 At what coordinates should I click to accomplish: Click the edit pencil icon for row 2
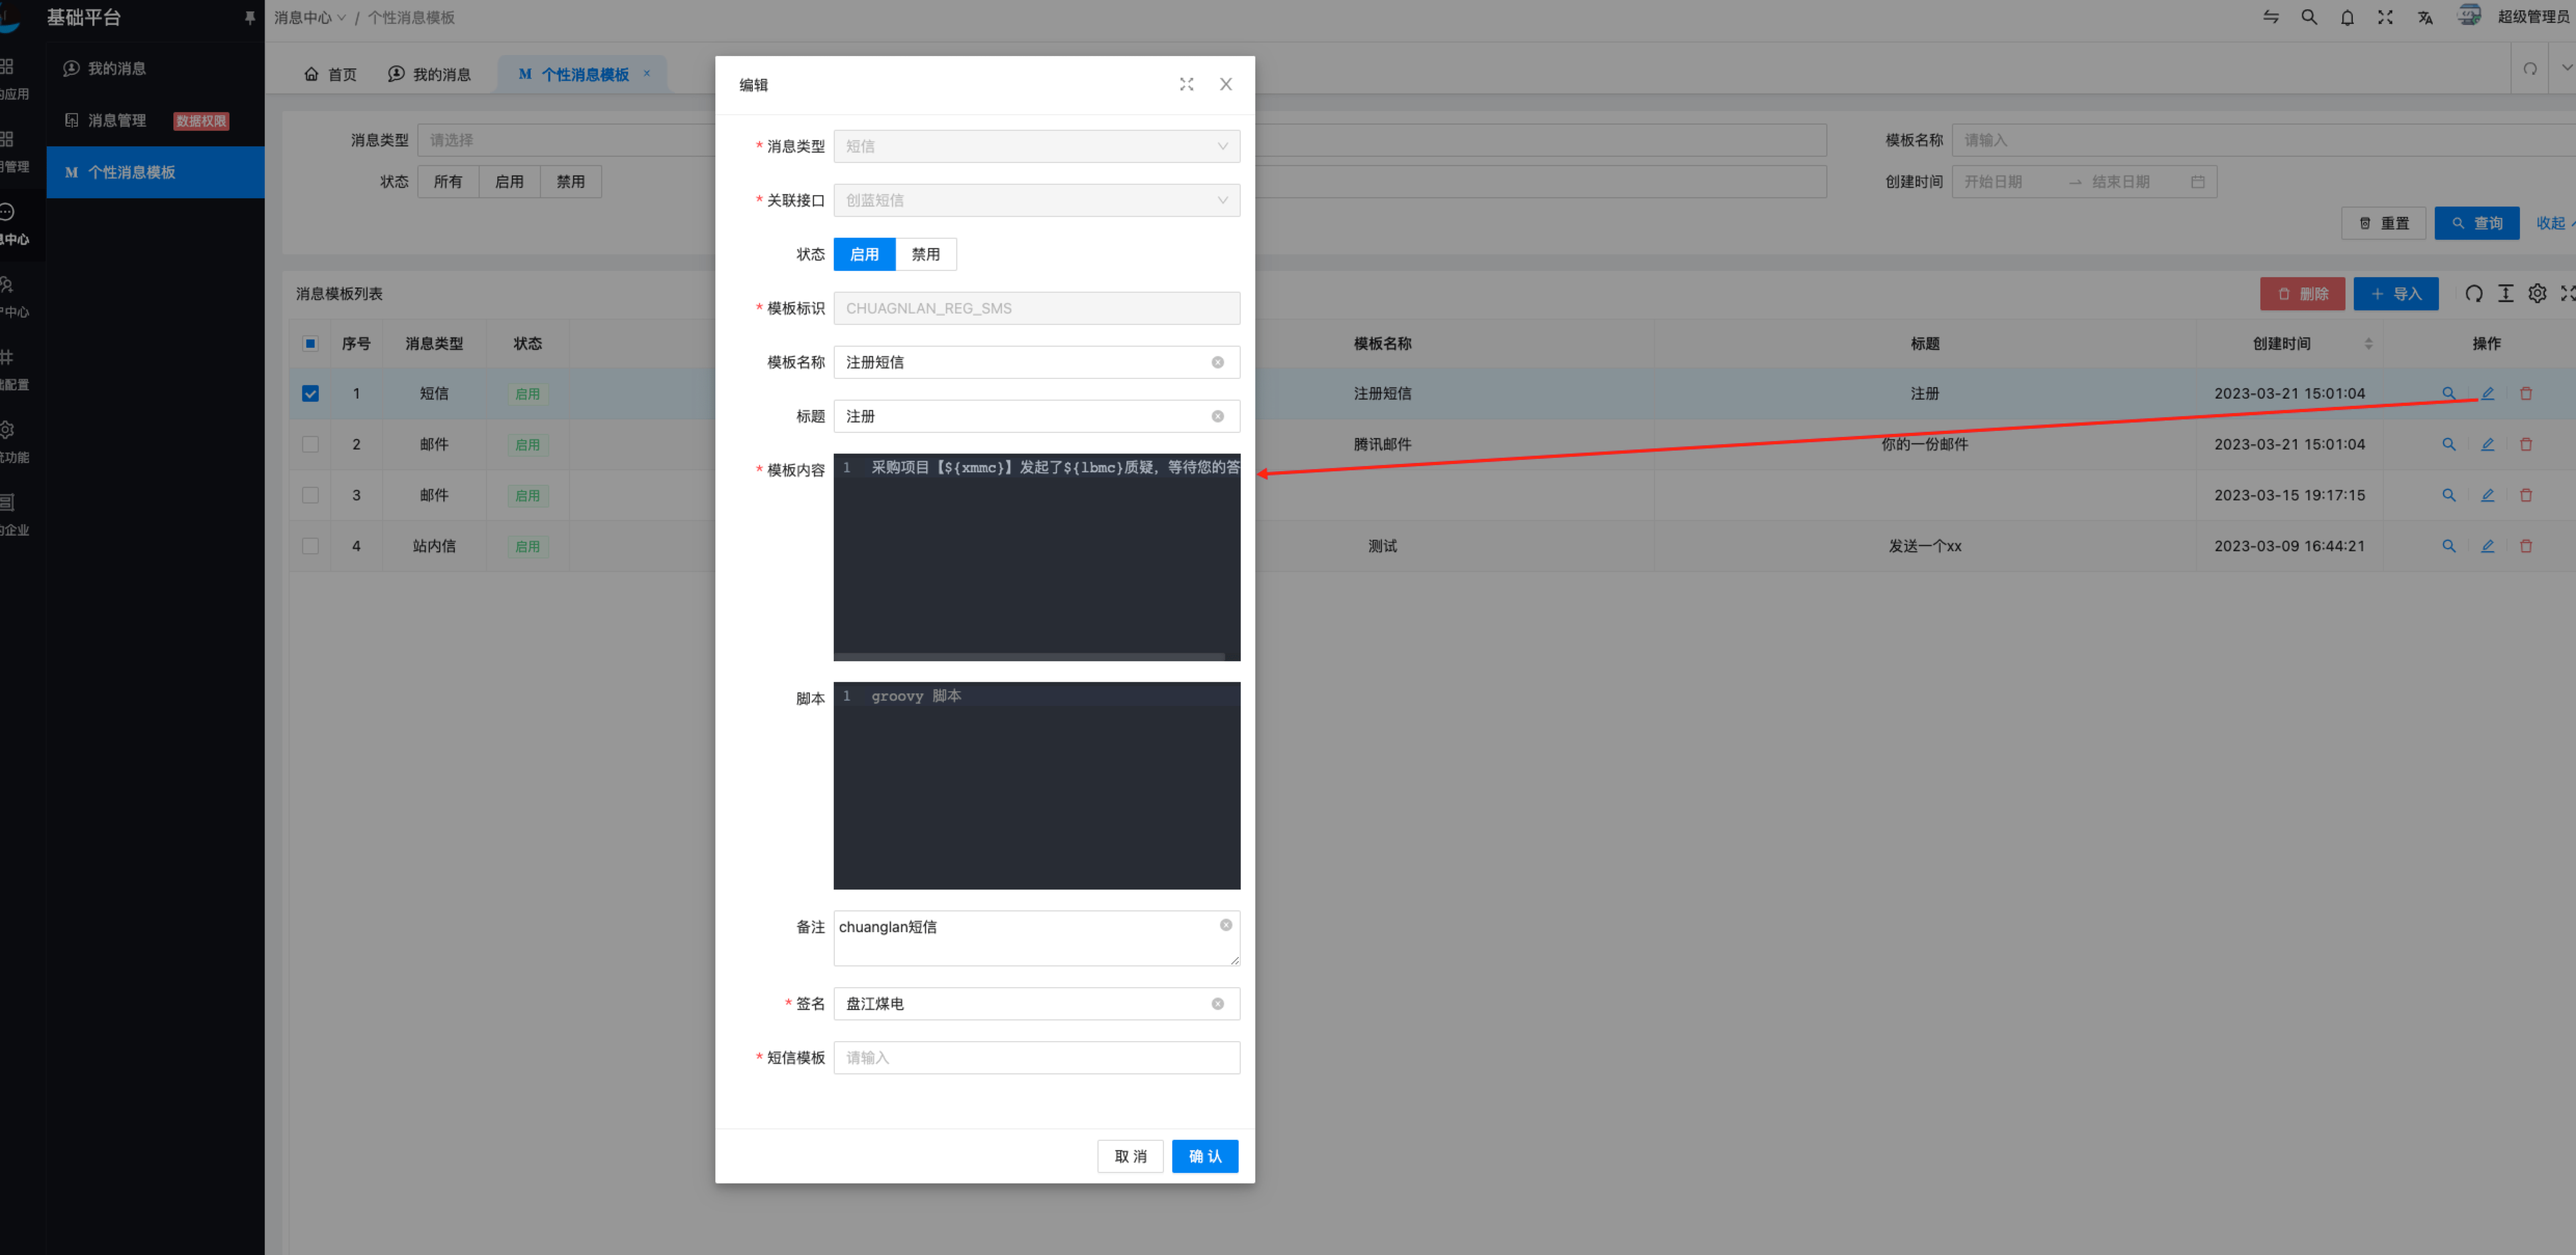coord(2487,444)
